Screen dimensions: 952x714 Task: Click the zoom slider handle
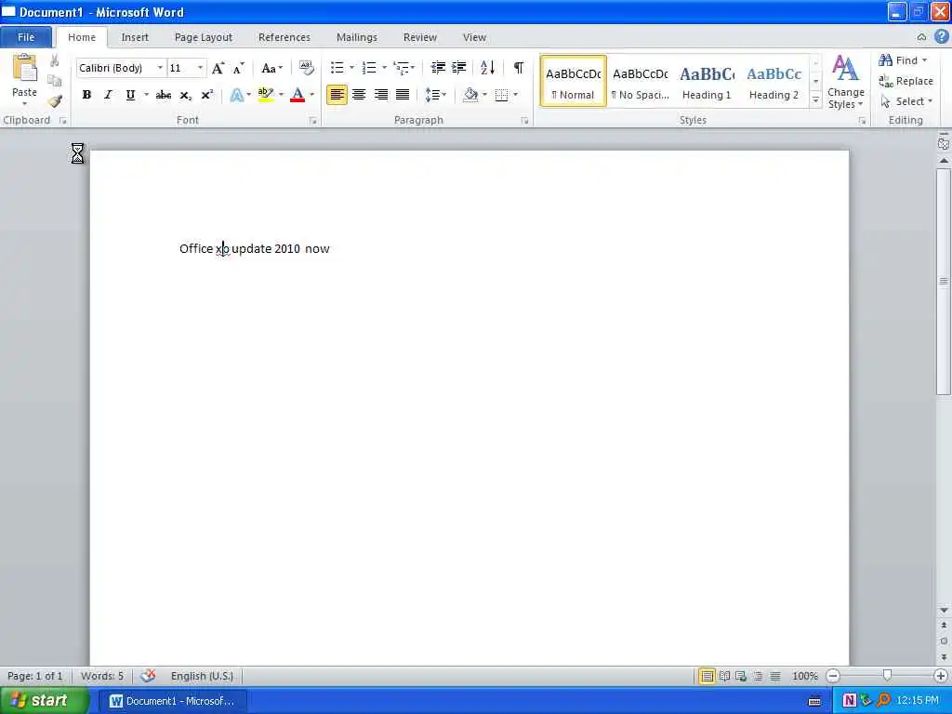click(887, 675)
